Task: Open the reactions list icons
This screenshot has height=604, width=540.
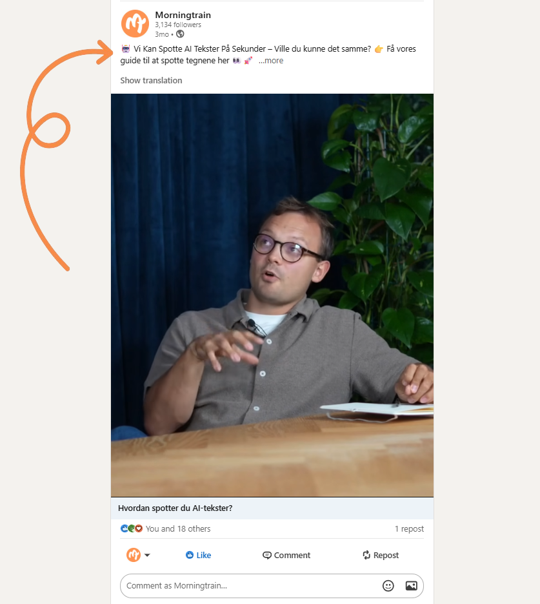Action: click(x=132, y=528)
